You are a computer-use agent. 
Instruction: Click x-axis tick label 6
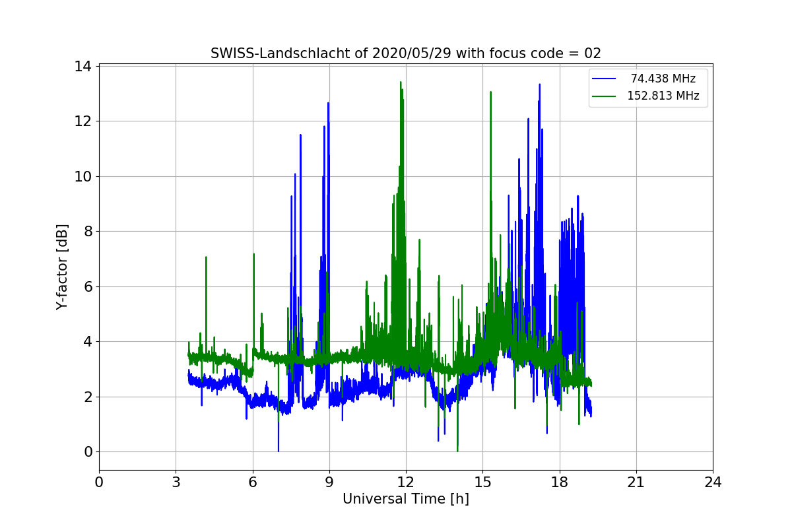point(253,482)
